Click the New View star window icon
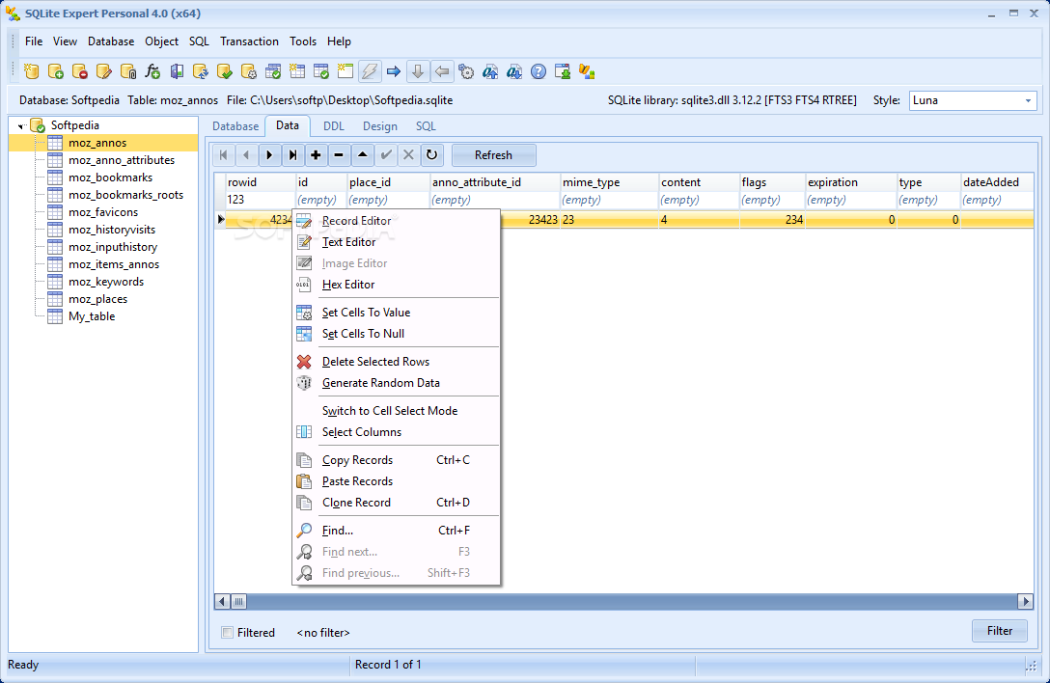1050x683 pixels. click(x=345, y=71)
